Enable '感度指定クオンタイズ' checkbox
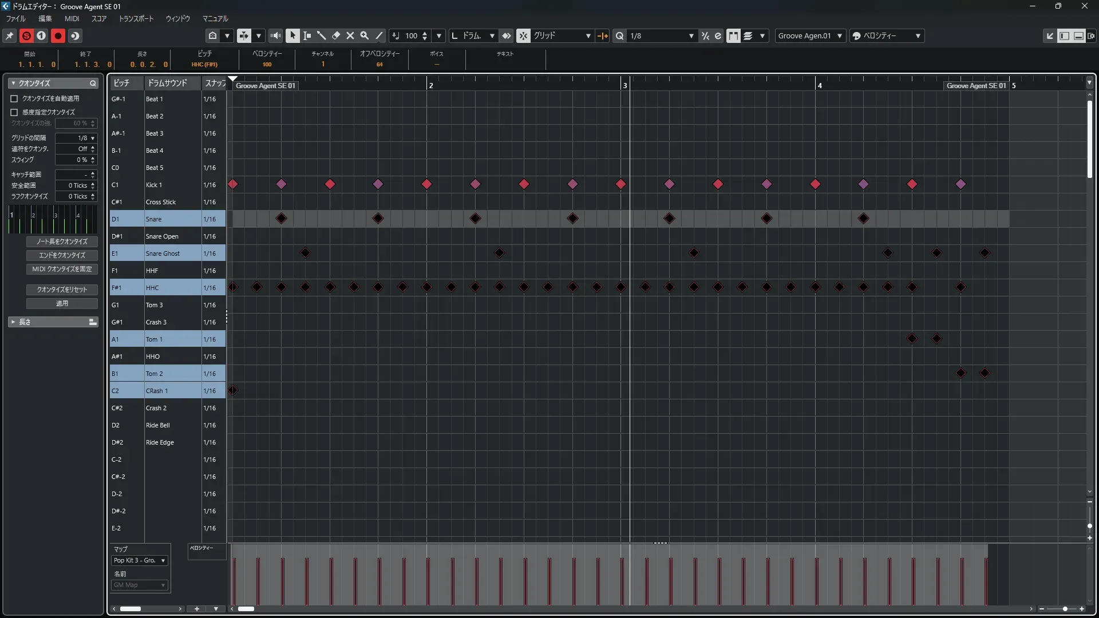The height and width of the screenshot is (618, 1099). coord(14,112)
